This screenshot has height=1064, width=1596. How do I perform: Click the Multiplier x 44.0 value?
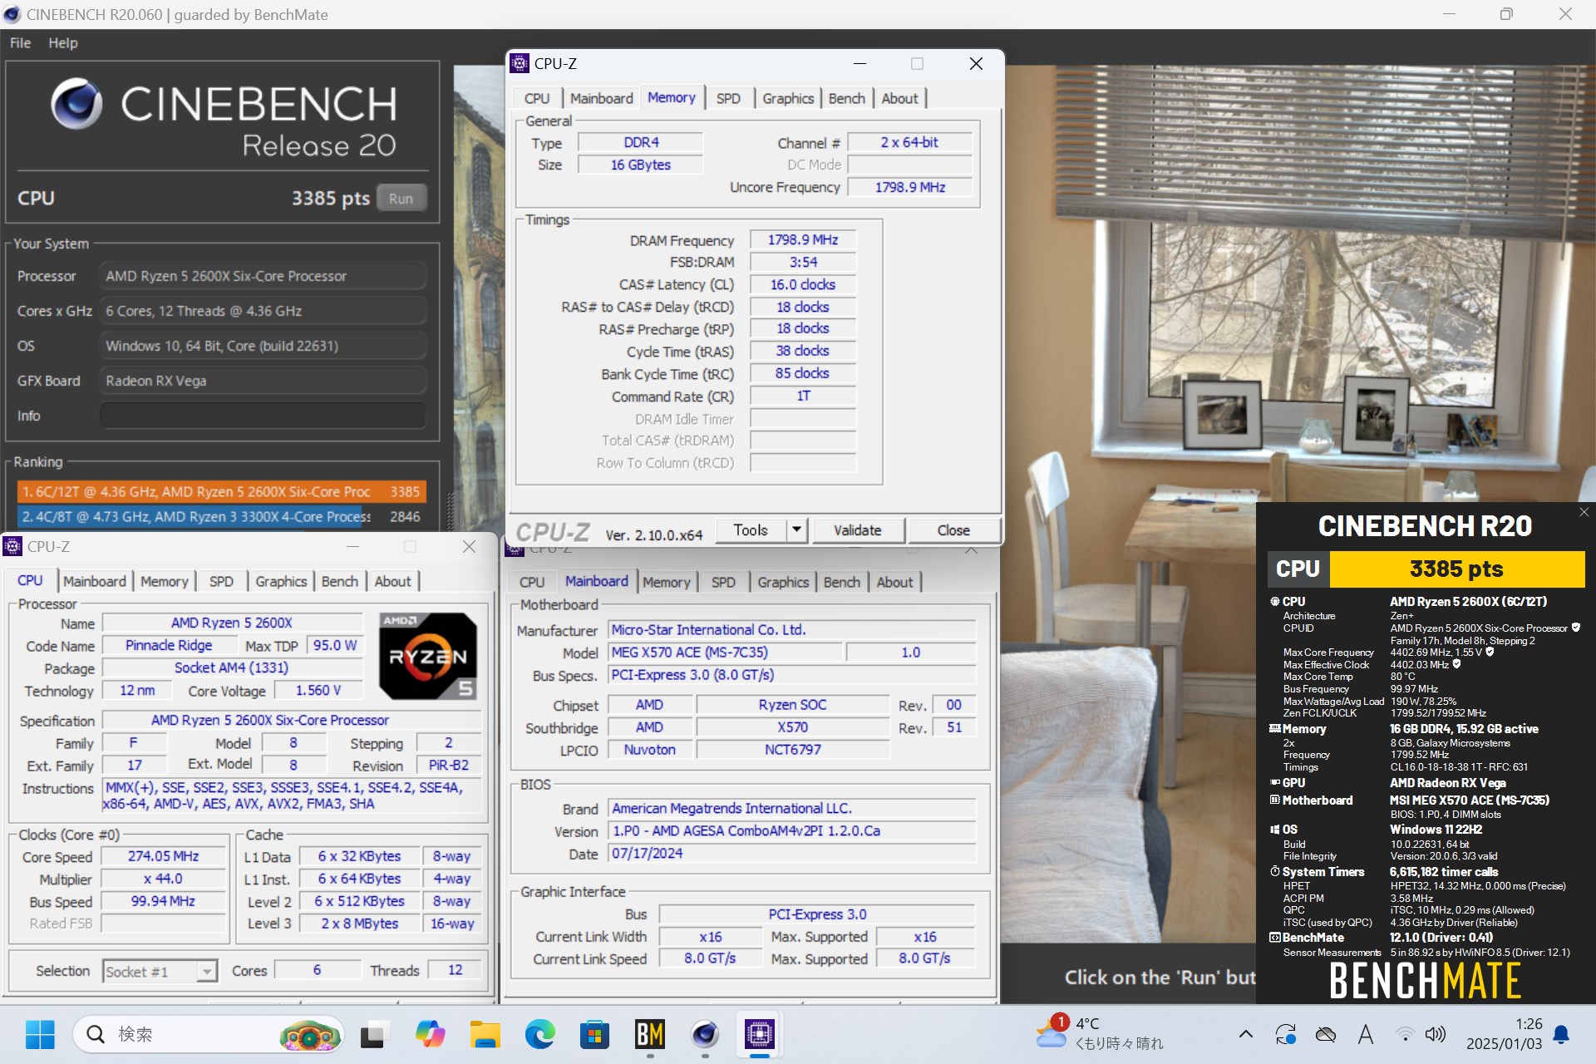[163, 879]
